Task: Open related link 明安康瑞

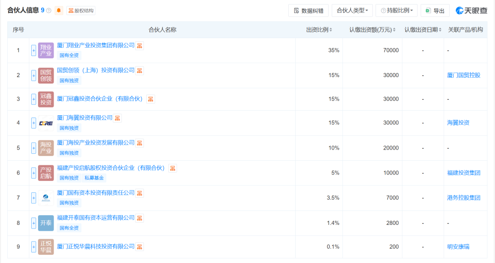Action: (x=458, y=246)
